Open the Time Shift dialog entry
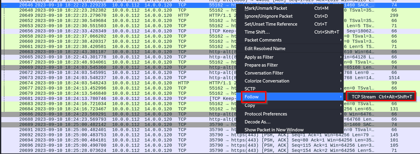 point(257,32)
